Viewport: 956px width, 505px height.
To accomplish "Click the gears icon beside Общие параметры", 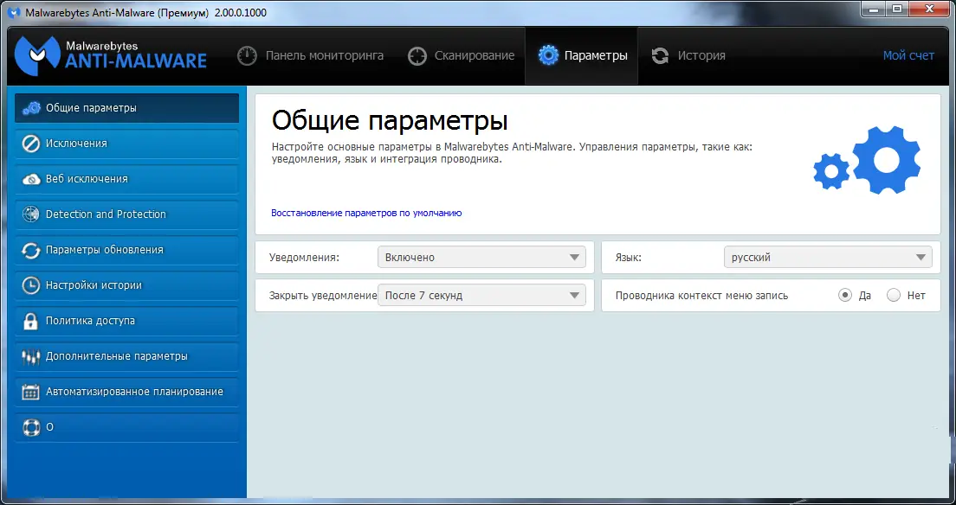I will pyautogui.click(x=31, y=108).
